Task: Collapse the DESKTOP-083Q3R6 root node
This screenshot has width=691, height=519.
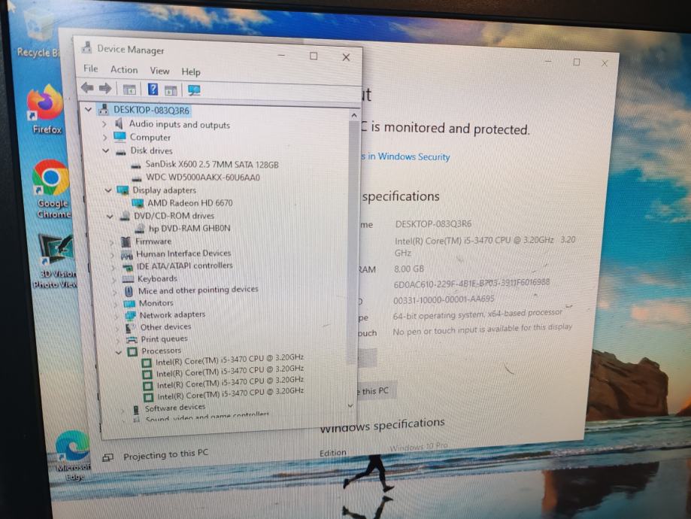Action: pyautogui.click(x=88, y=109)
